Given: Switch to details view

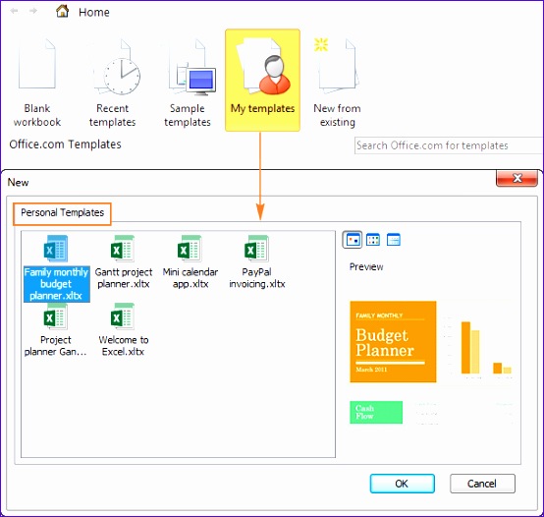Looking at the screenshot, I should pos(394,240).
